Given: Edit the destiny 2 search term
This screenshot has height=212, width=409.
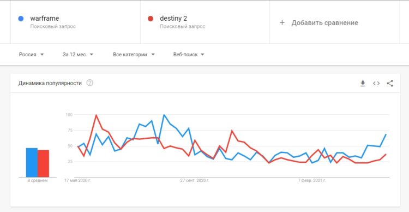Looking at the screenshot, I should 173,19.
